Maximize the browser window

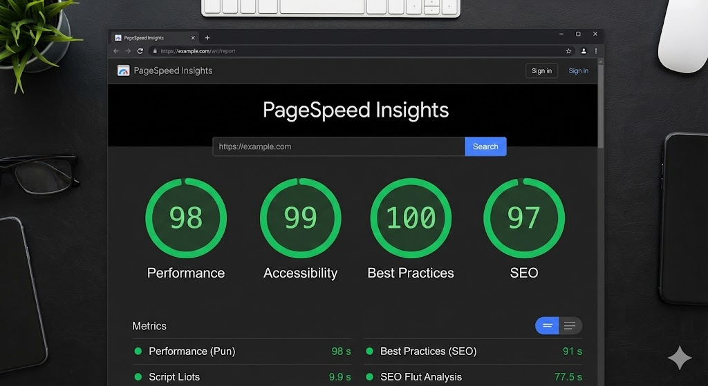[x=578, y=34]
